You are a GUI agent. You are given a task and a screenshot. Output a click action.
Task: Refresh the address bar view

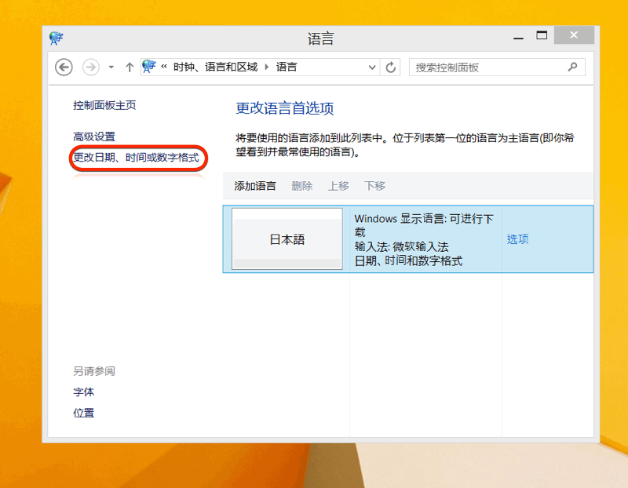(391, 67)
